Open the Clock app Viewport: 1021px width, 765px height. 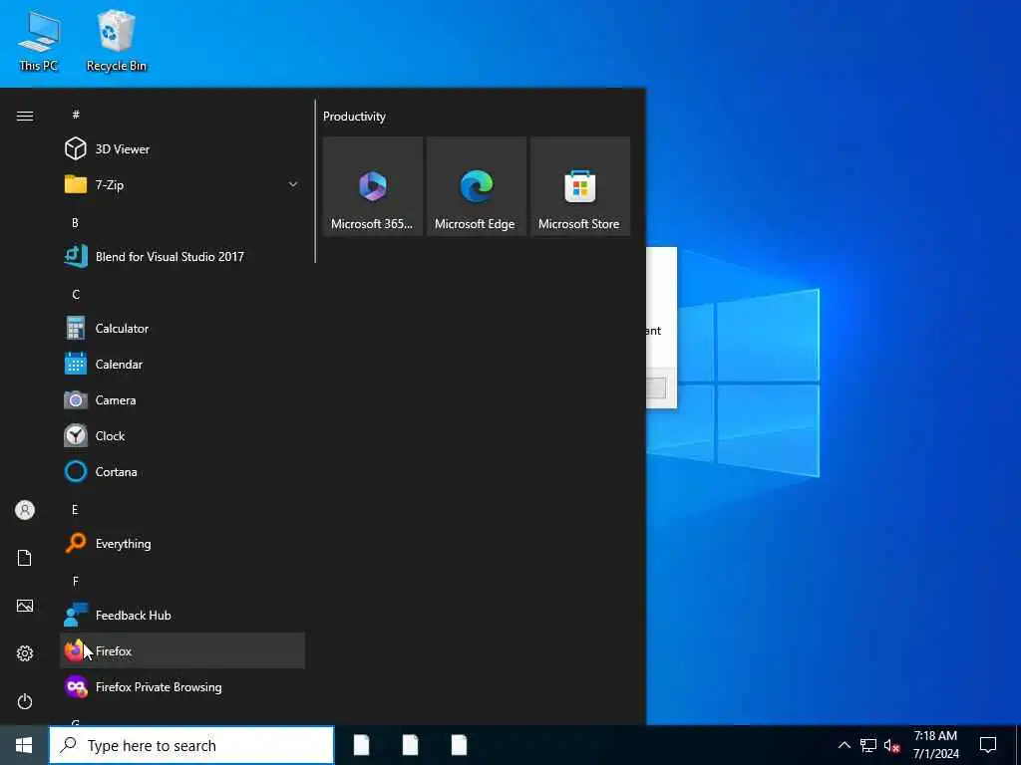click(182, 436)
